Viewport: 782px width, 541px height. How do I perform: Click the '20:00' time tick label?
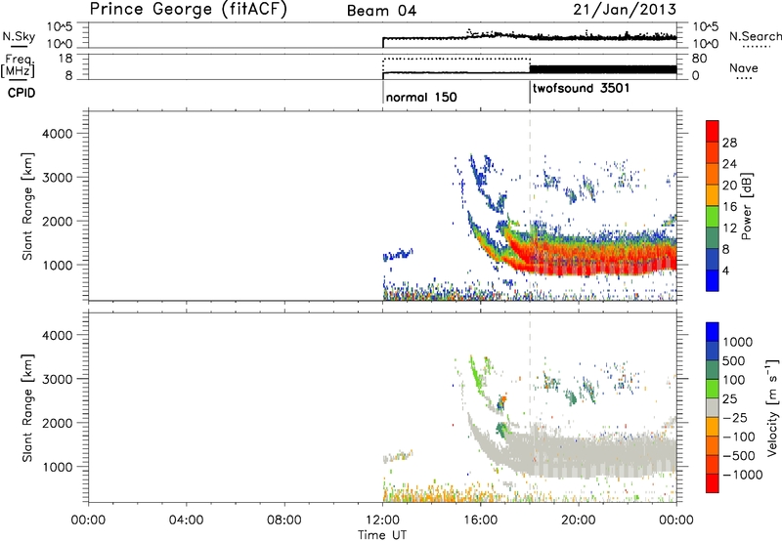579,520
